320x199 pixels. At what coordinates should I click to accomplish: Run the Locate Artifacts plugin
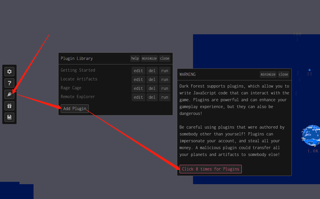click(165, 80)
